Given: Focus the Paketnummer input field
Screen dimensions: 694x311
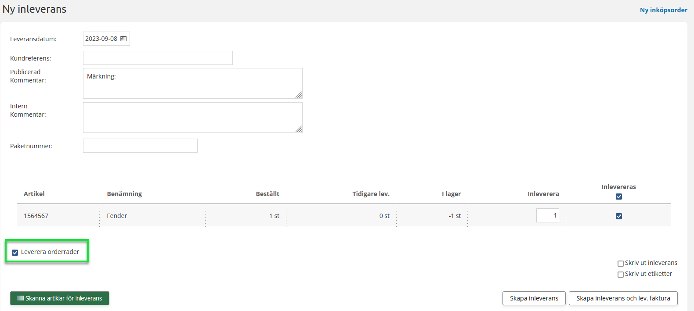Looking at the screenshot, I should click(140, 146).
